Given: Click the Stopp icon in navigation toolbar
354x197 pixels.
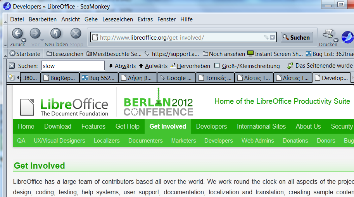Looking at the screenshot, I should (x=76, y=34).
